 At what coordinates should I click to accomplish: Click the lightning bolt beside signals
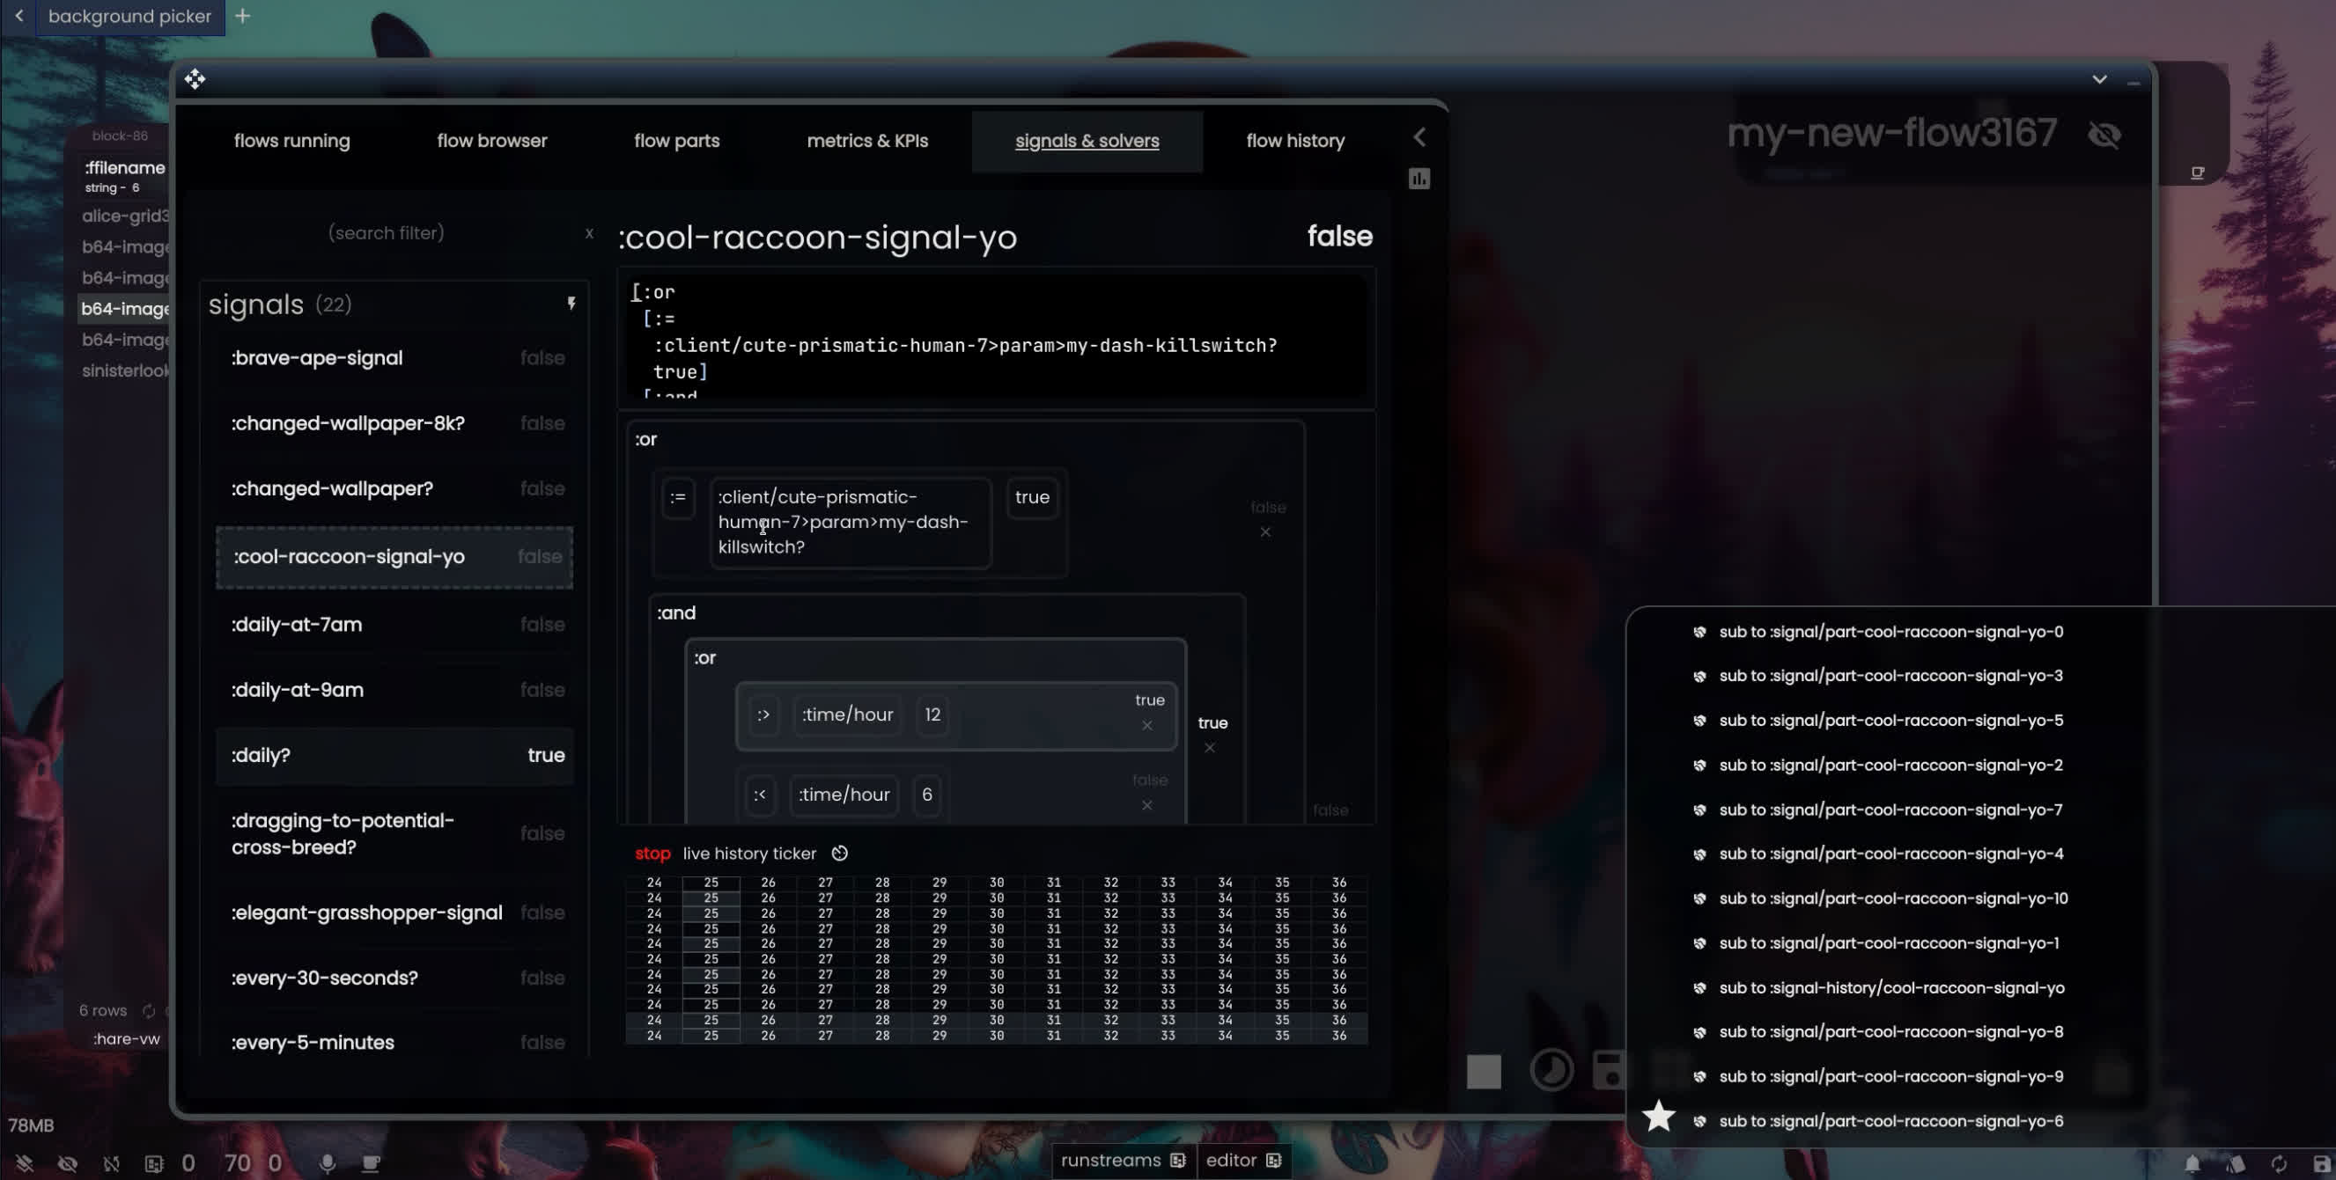(571, 304)
